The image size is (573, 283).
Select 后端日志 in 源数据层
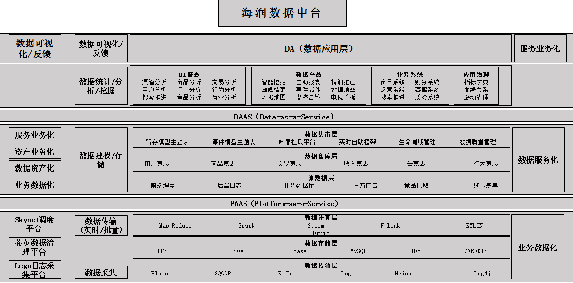pyautogui.click(x=229, y=185)
